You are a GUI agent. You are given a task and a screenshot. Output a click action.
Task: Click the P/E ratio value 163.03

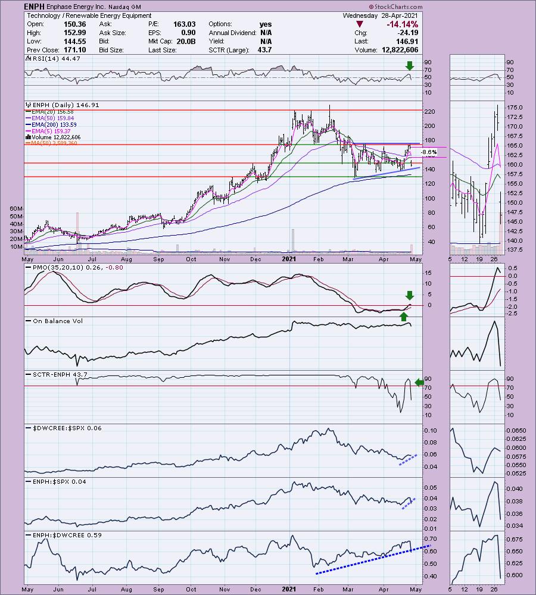point(185,24)
